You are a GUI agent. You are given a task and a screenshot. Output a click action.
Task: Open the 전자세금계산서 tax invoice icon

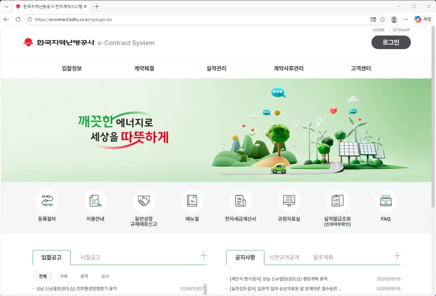pos(241,201)
